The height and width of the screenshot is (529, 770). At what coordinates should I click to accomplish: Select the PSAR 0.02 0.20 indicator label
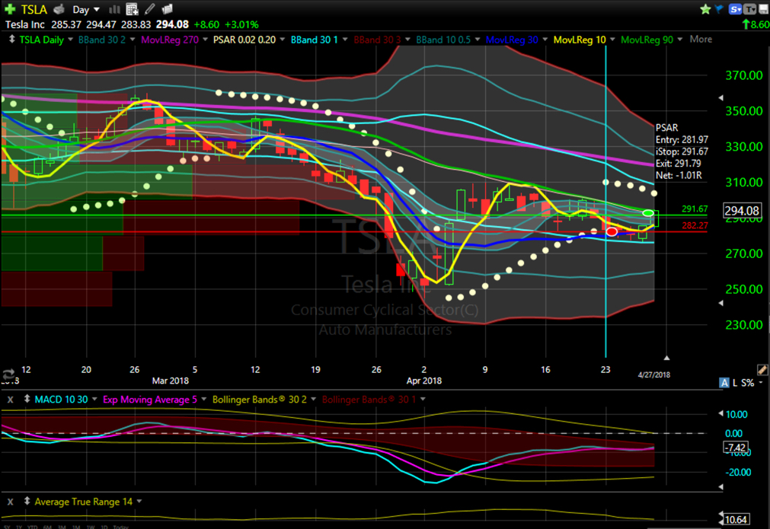[244, 40]
